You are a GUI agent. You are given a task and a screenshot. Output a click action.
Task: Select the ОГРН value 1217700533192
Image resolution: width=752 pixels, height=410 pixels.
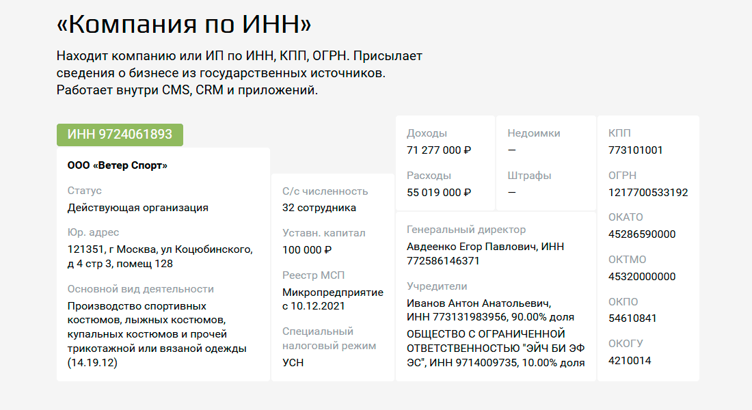pyautogui.click(x=648, y=192)
